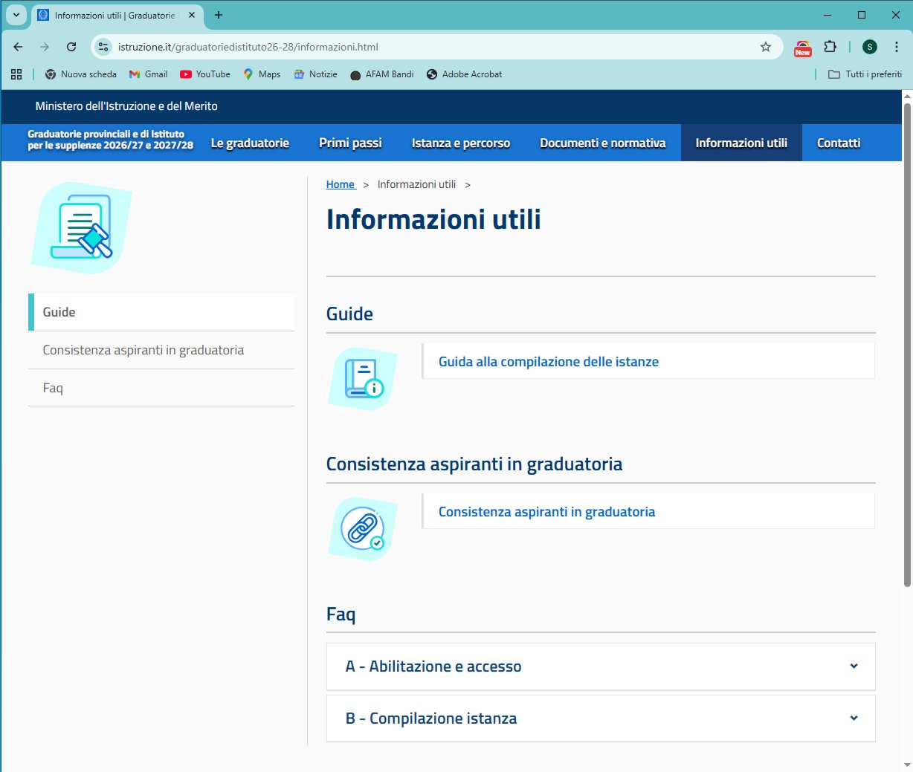913x772 pixels.
Task: Click the chain link icon under Consistenza aspiranti
Action: [363, 528]
